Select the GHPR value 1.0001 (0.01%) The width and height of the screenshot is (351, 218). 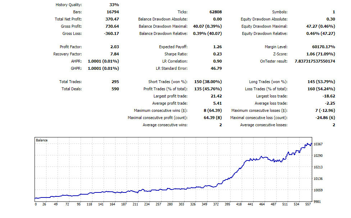(x=103, y=68)
